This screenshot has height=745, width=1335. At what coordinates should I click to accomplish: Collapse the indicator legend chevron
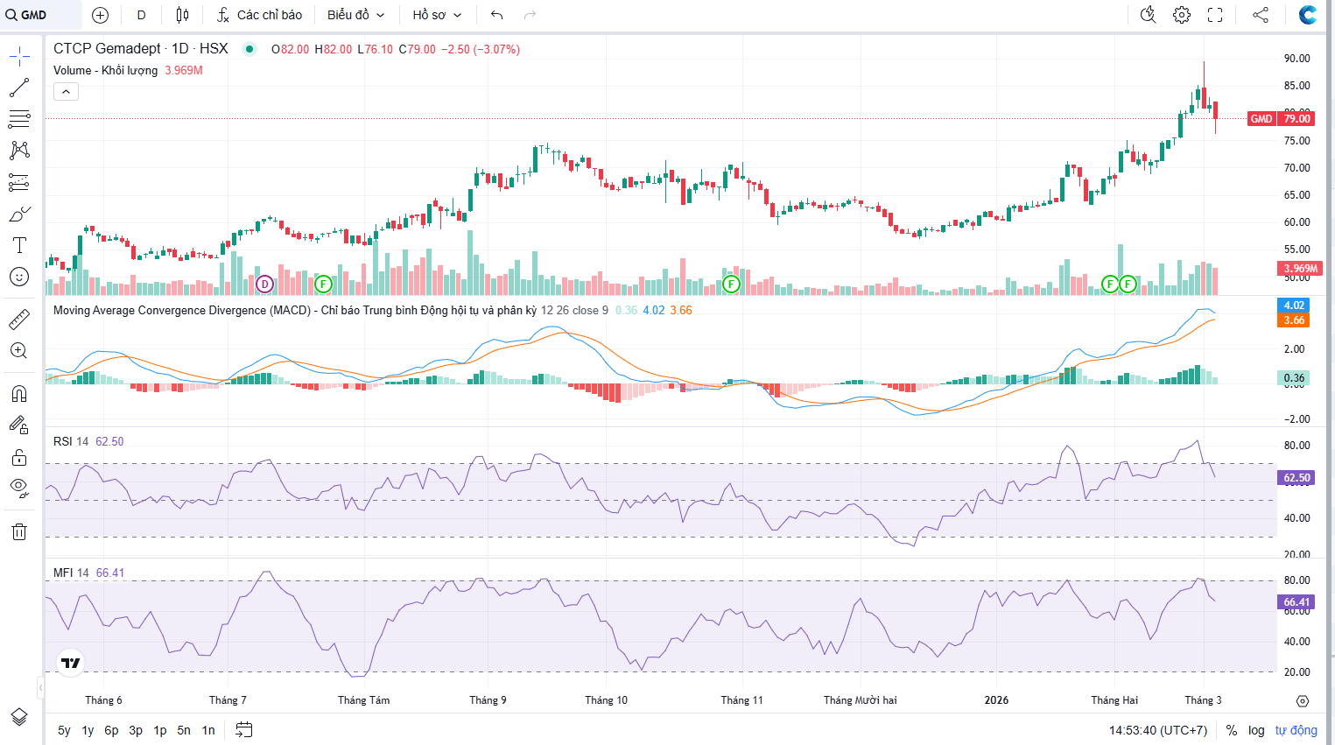coord(66,91)
